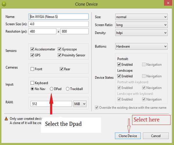Viewport: 174px width, 145px height.
Task: Uncheck the Rear camera checkbox
Action: pos(61,69)
